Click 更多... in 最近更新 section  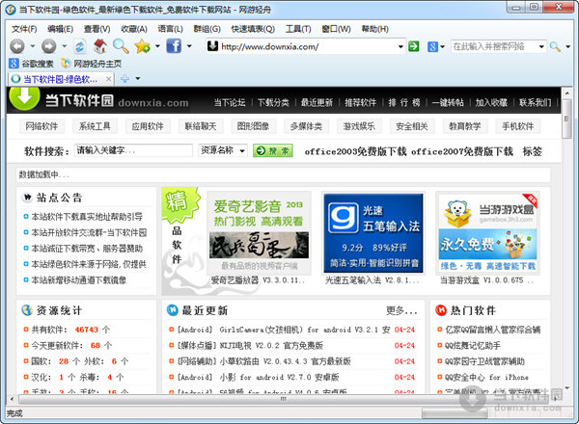(401, 311)
